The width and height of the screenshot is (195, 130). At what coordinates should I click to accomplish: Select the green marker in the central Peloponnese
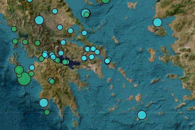pyautogui.click(x=52, y=82)
